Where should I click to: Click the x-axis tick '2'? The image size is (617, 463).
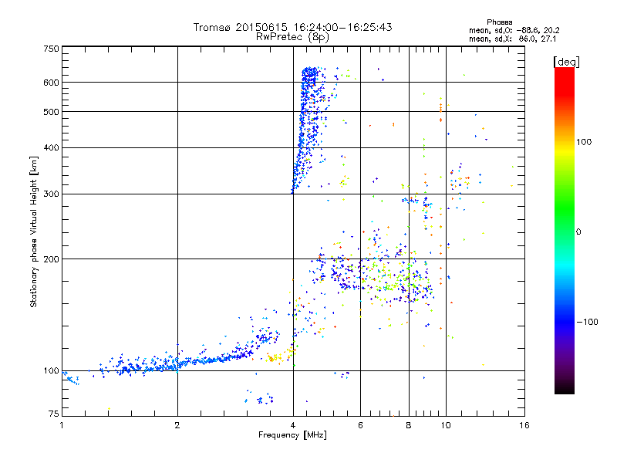point(177,425)
